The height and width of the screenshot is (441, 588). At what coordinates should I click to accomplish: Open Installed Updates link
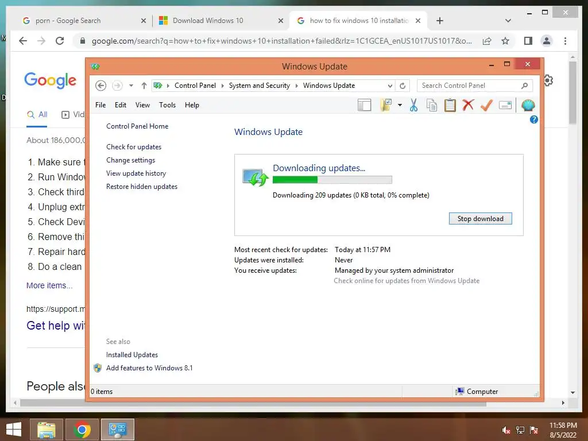[132, 355]
